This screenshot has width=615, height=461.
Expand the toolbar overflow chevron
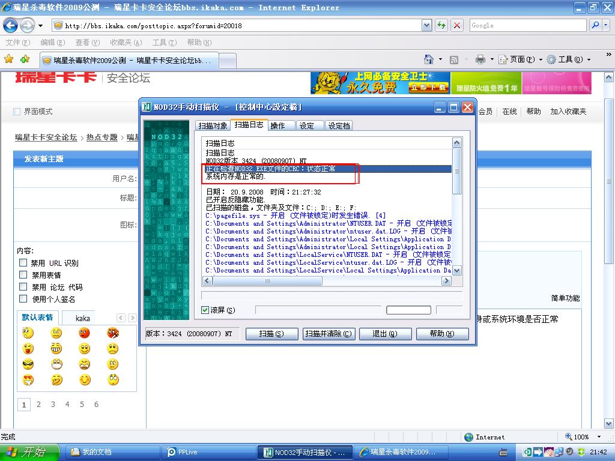pyautogui.click(x=608, y=54)
